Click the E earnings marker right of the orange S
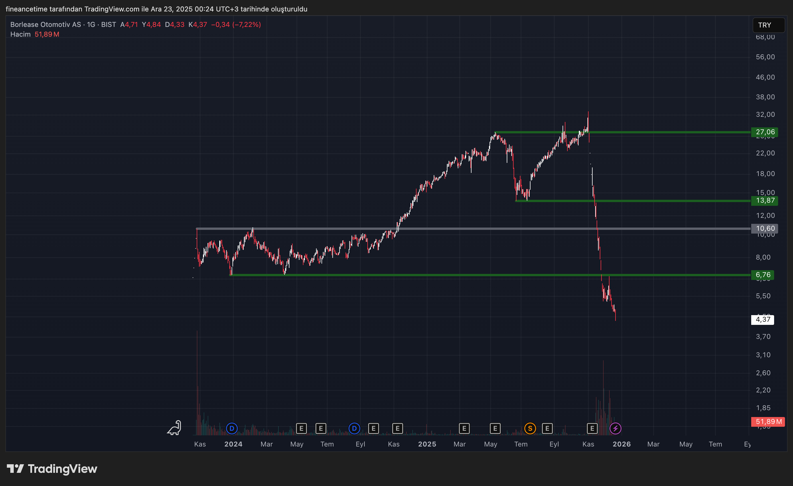This screenshot has width=793, height=486. (x=547, y=428)
